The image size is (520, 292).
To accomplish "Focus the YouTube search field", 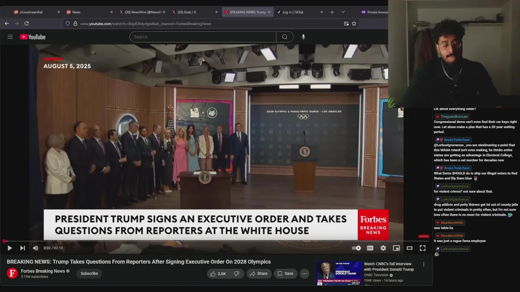I will pos(203,37).
